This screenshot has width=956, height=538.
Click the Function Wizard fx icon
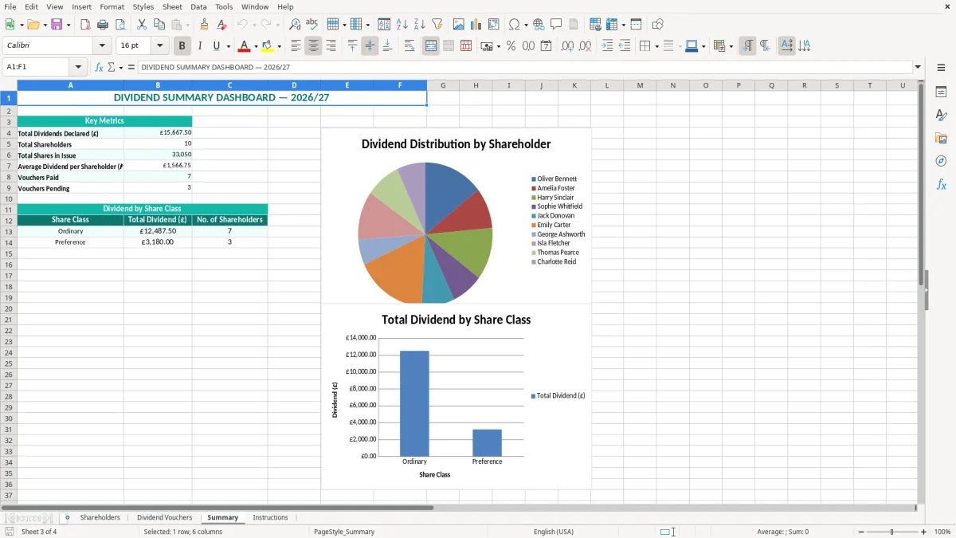(99, 68)
